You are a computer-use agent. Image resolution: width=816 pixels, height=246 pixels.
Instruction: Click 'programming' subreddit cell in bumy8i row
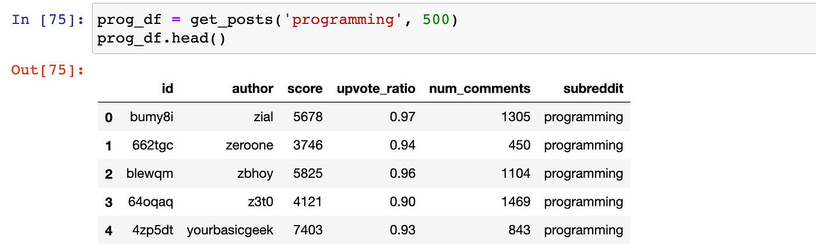(x=583, y=118)
